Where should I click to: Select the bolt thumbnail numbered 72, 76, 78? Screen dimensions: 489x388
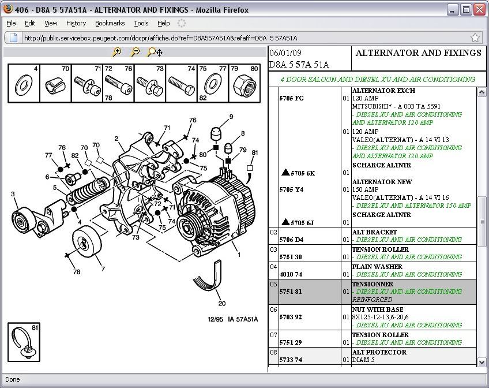[119, 83]
